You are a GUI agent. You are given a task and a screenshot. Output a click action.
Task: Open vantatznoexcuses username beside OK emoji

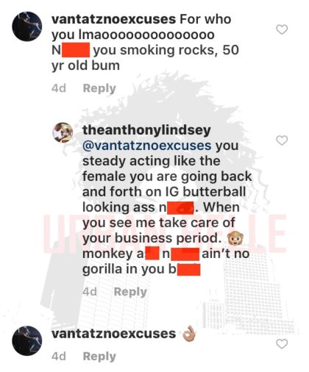click(113, 334)
